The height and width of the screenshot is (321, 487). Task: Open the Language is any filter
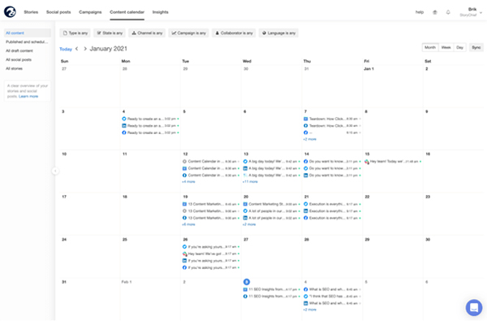coord(278,33)
